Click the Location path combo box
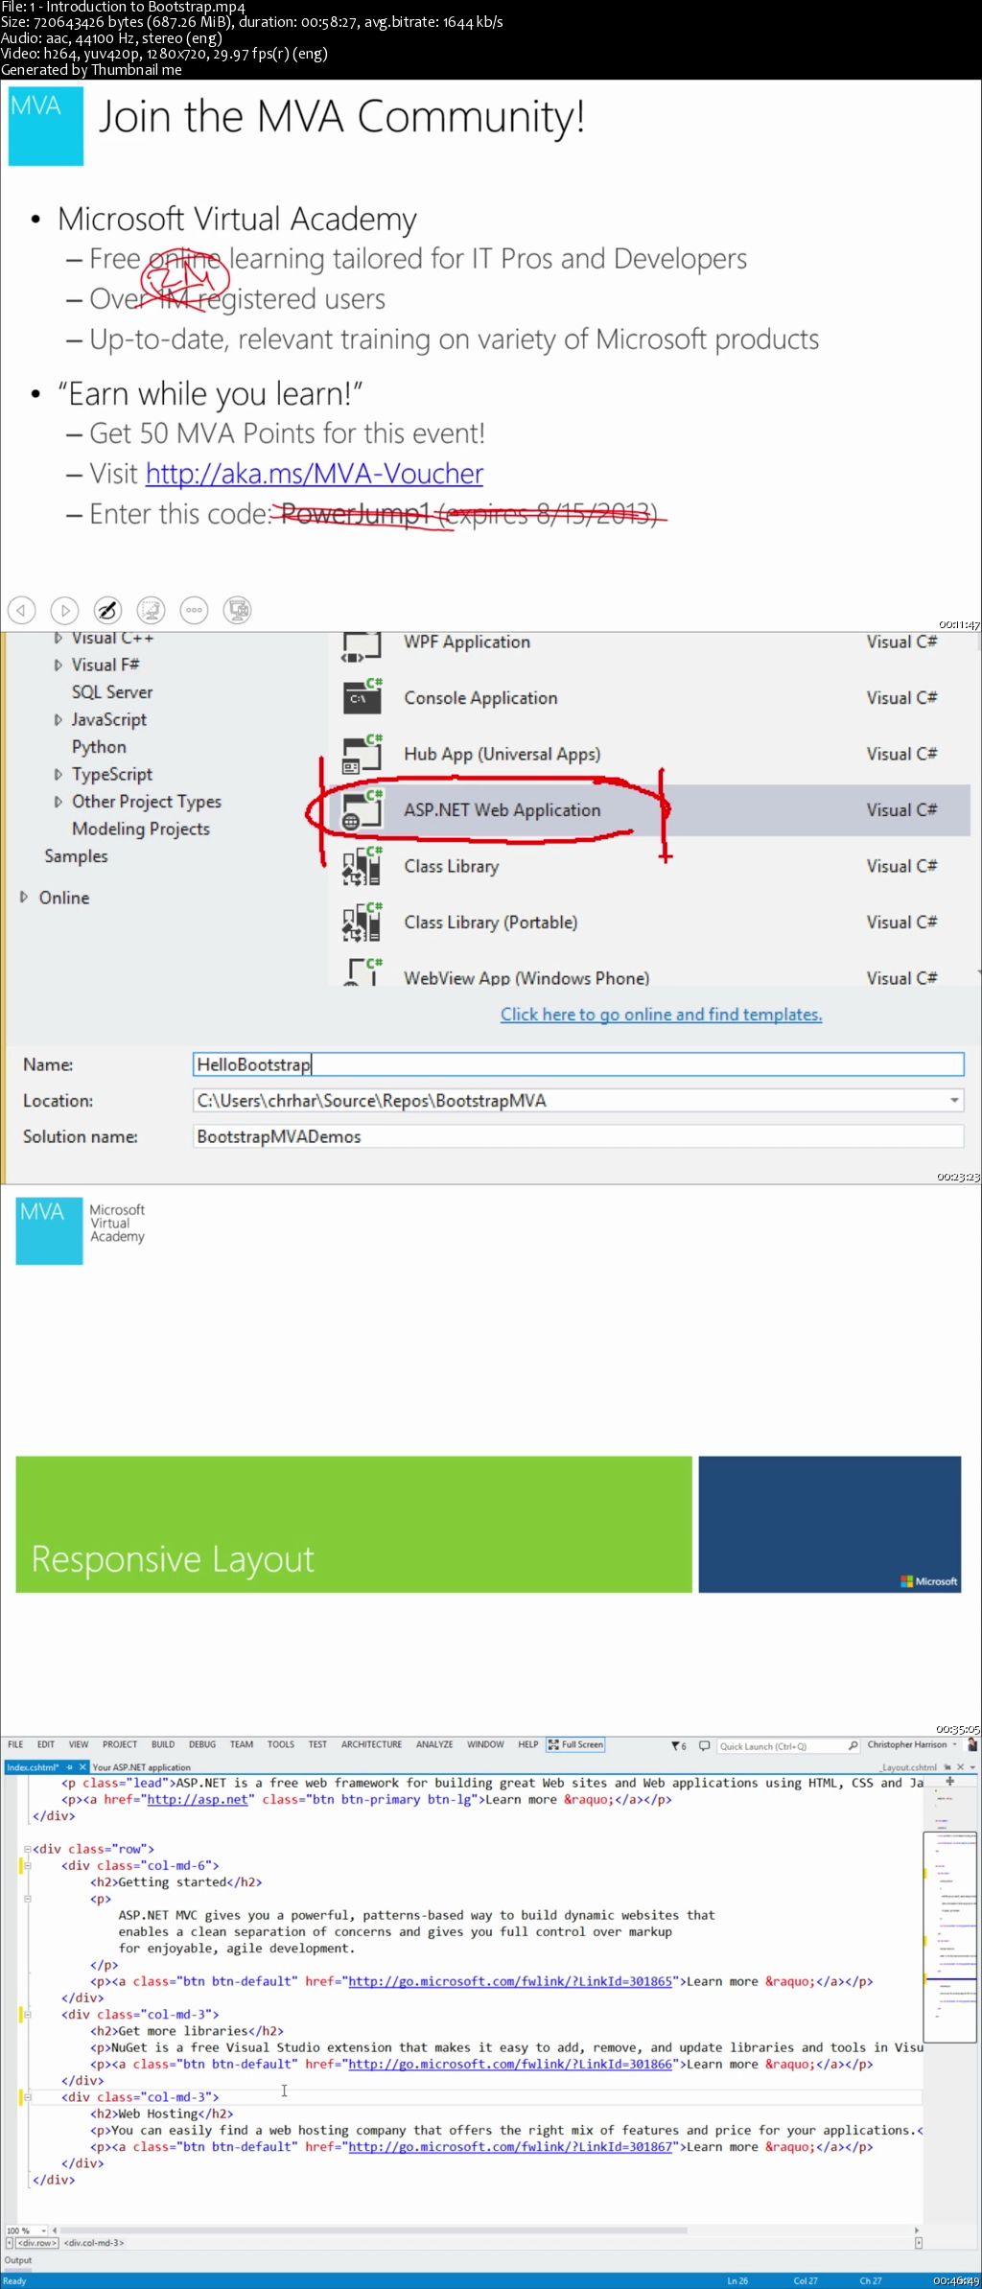982x2289 pixels. click(578, 1101)
